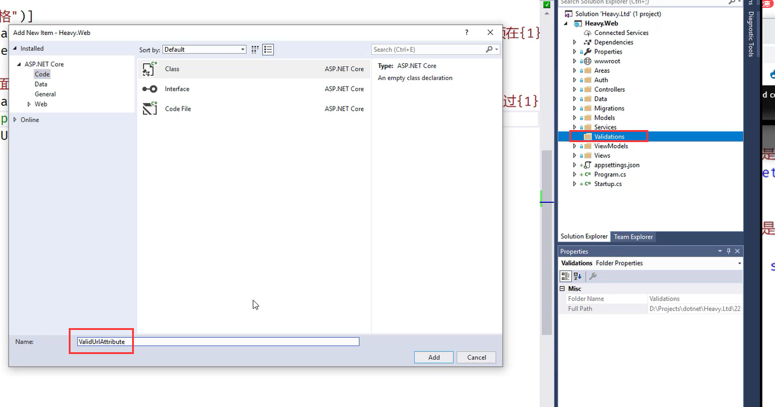Pin the Properties panel

pyautogui.click(x=729, y=251)
